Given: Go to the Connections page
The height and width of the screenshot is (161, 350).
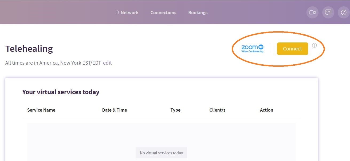Looking at the screenshot, I should (x=163, y=13).
